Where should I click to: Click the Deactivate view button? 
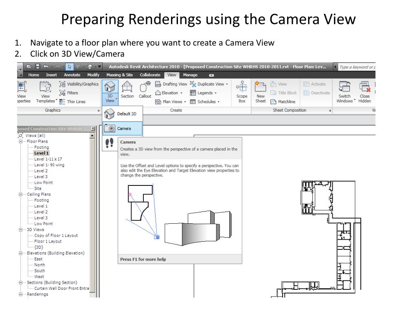(x=317, y=93)
